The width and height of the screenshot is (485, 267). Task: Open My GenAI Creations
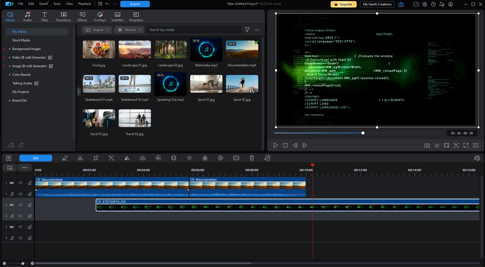[x=377, y=4]
